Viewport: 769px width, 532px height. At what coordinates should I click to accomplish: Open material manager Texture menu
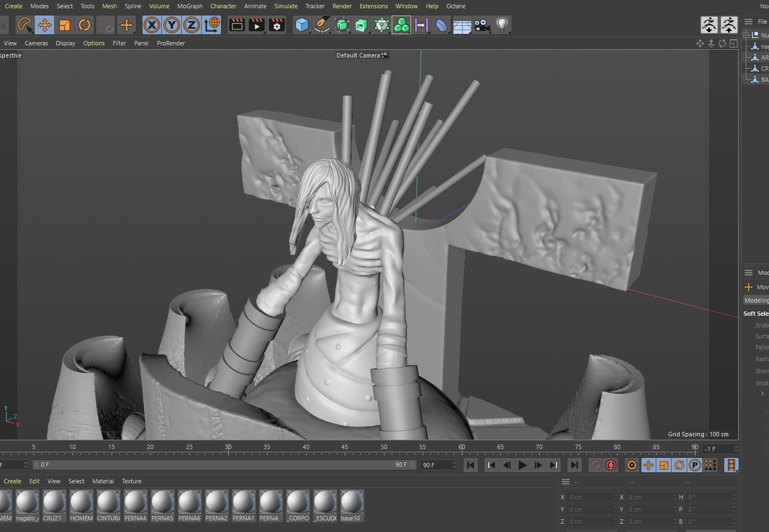click(x=131, y=481)
